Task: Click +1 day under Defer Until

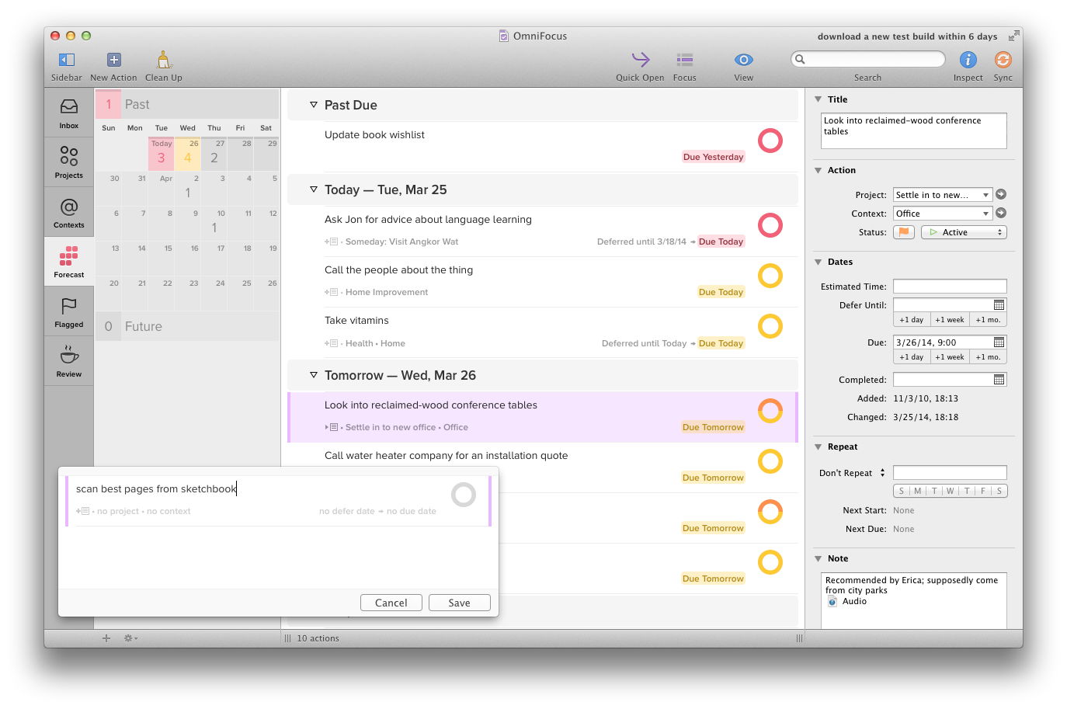Action: click(912, 320)
